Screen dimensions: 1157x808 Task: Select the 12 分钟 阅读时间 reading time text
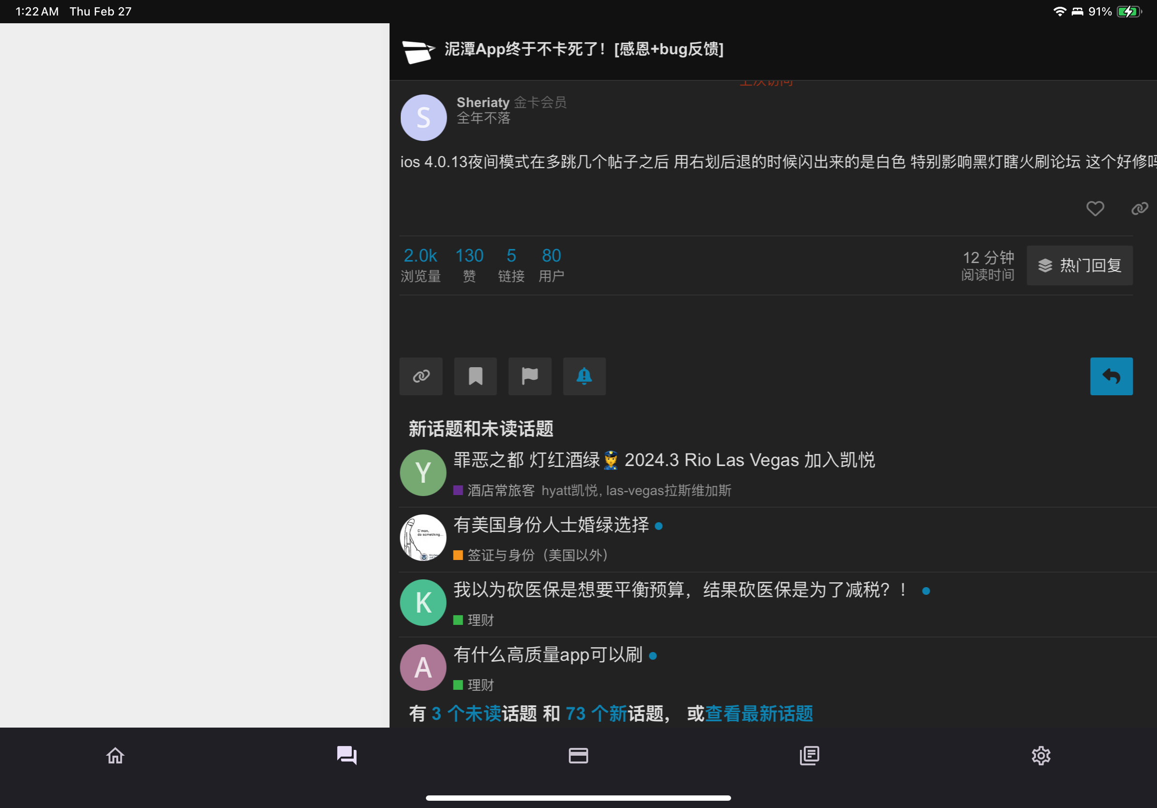coord(987,265)
